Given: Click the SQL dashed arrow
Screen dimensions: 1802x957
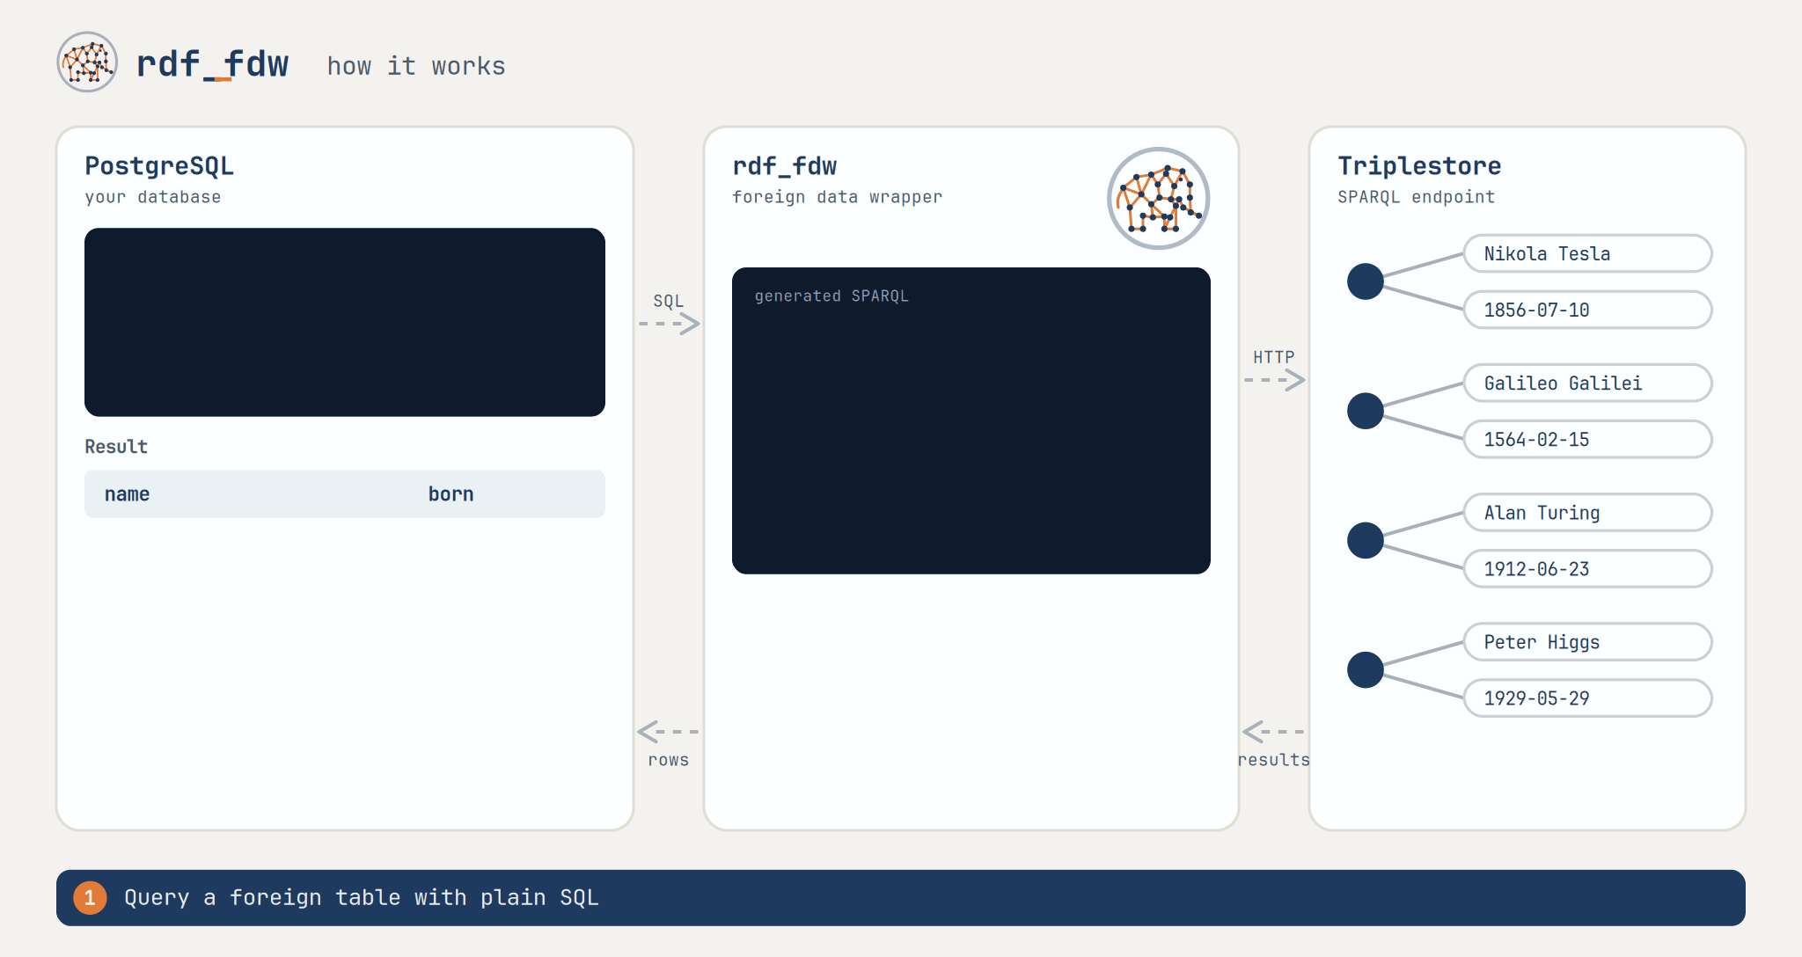Looking at the screenshot, I should point(669,324).
